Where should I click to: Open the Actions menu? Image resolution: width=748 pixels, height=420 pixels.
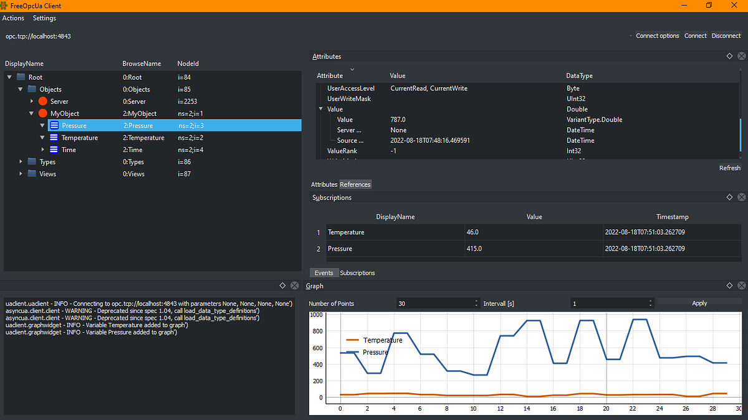13,18
